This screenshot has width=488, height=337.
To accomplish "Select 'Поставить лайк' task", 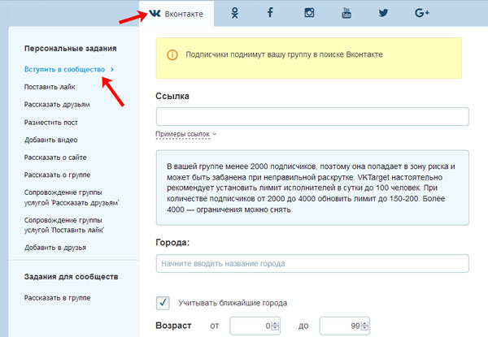I will pyautogui.click(x=50, y=87).
